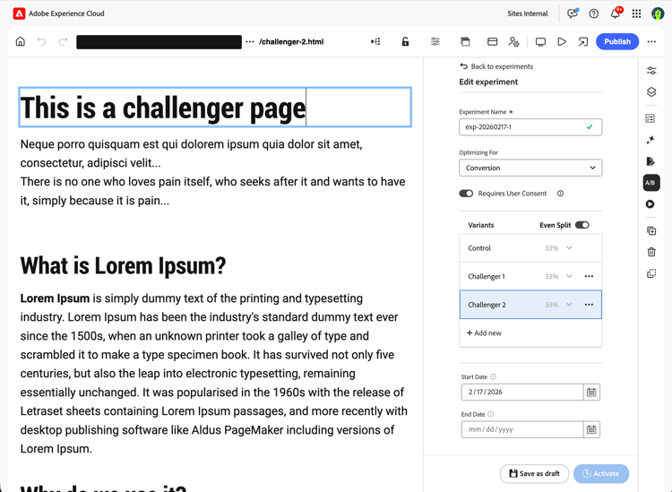The image size is (672, 492).
Task: Click the round play icon in right rail
Action: (650, 204)
